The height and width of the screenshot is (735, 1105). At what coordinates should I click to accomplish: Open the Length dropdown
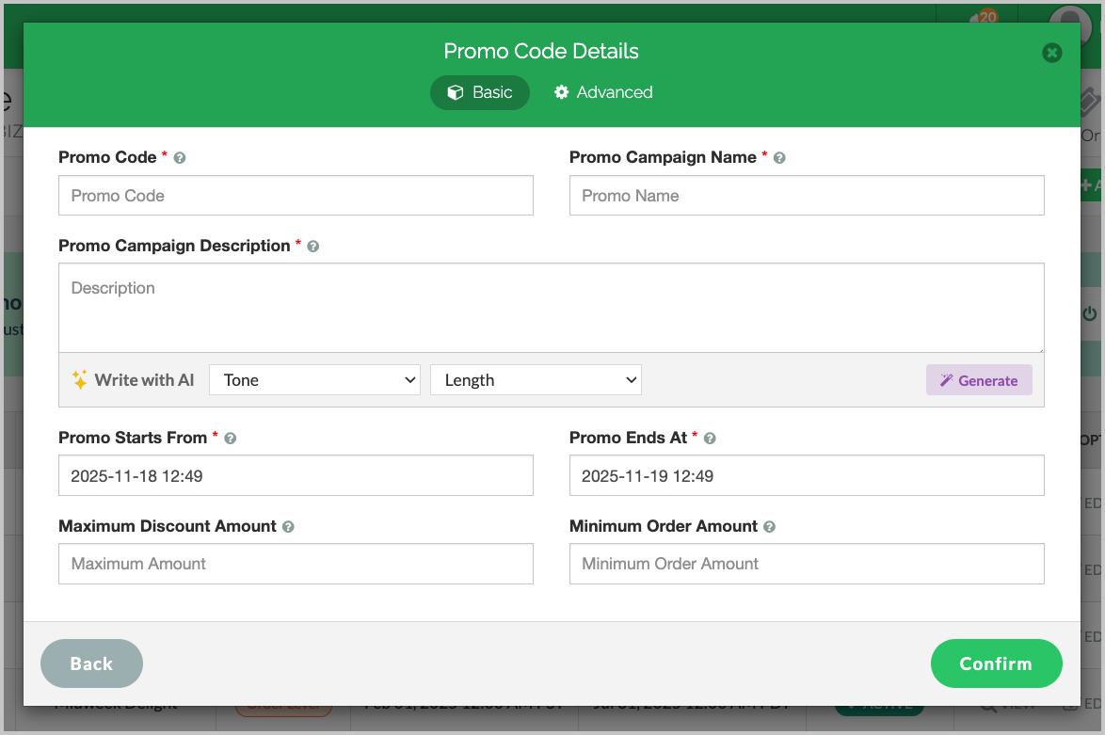coord(536,380)
